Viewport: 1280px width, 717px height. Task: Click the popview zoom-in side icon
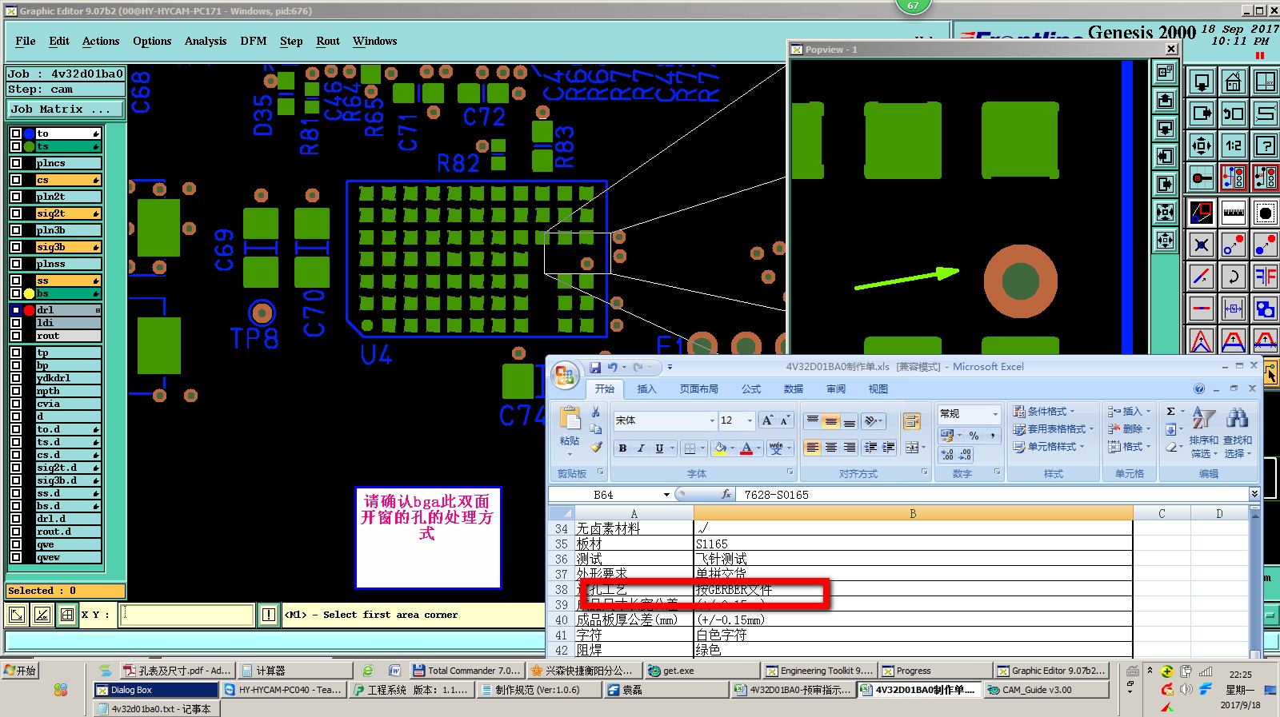(x=1165, y=72)
